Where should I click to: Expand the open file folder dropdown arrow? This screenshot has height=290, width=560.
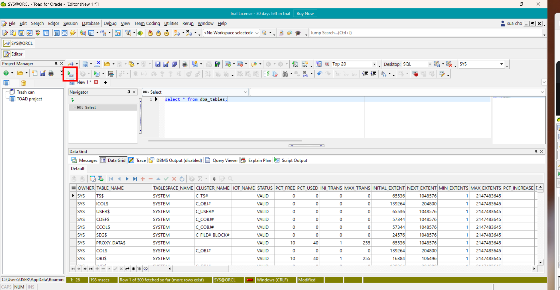pos(113,64)
